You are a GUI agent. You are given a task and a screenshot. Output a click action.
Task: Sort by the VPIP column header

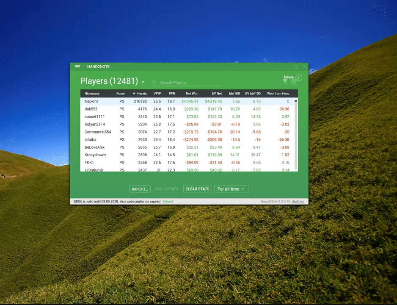[x=157, y=94]
